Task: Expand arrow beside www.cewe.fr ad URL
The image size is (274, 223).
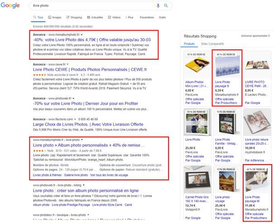Action: [67, 64]
